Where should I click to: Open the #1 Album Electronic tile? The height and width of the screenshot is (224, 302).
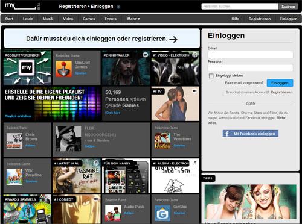(x=175, y=176)
